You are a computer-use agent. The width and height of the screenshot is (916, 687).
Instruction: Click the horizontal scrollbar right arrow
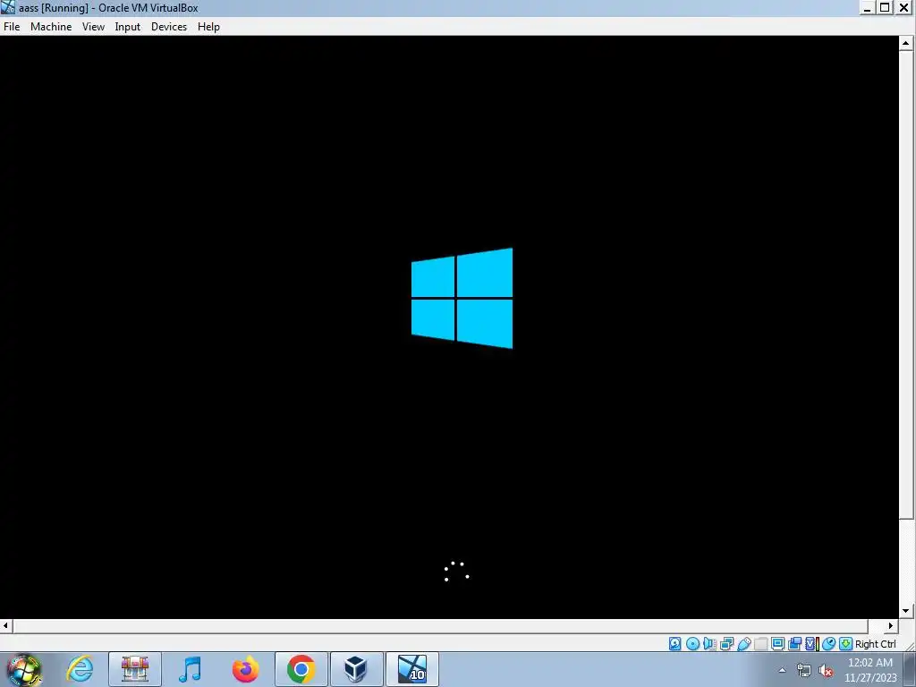point(891,625)
